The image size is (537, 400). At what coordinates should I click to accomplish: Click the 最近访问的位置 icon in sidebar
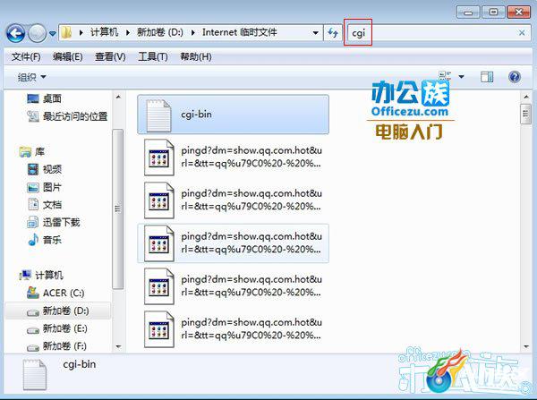33,116
